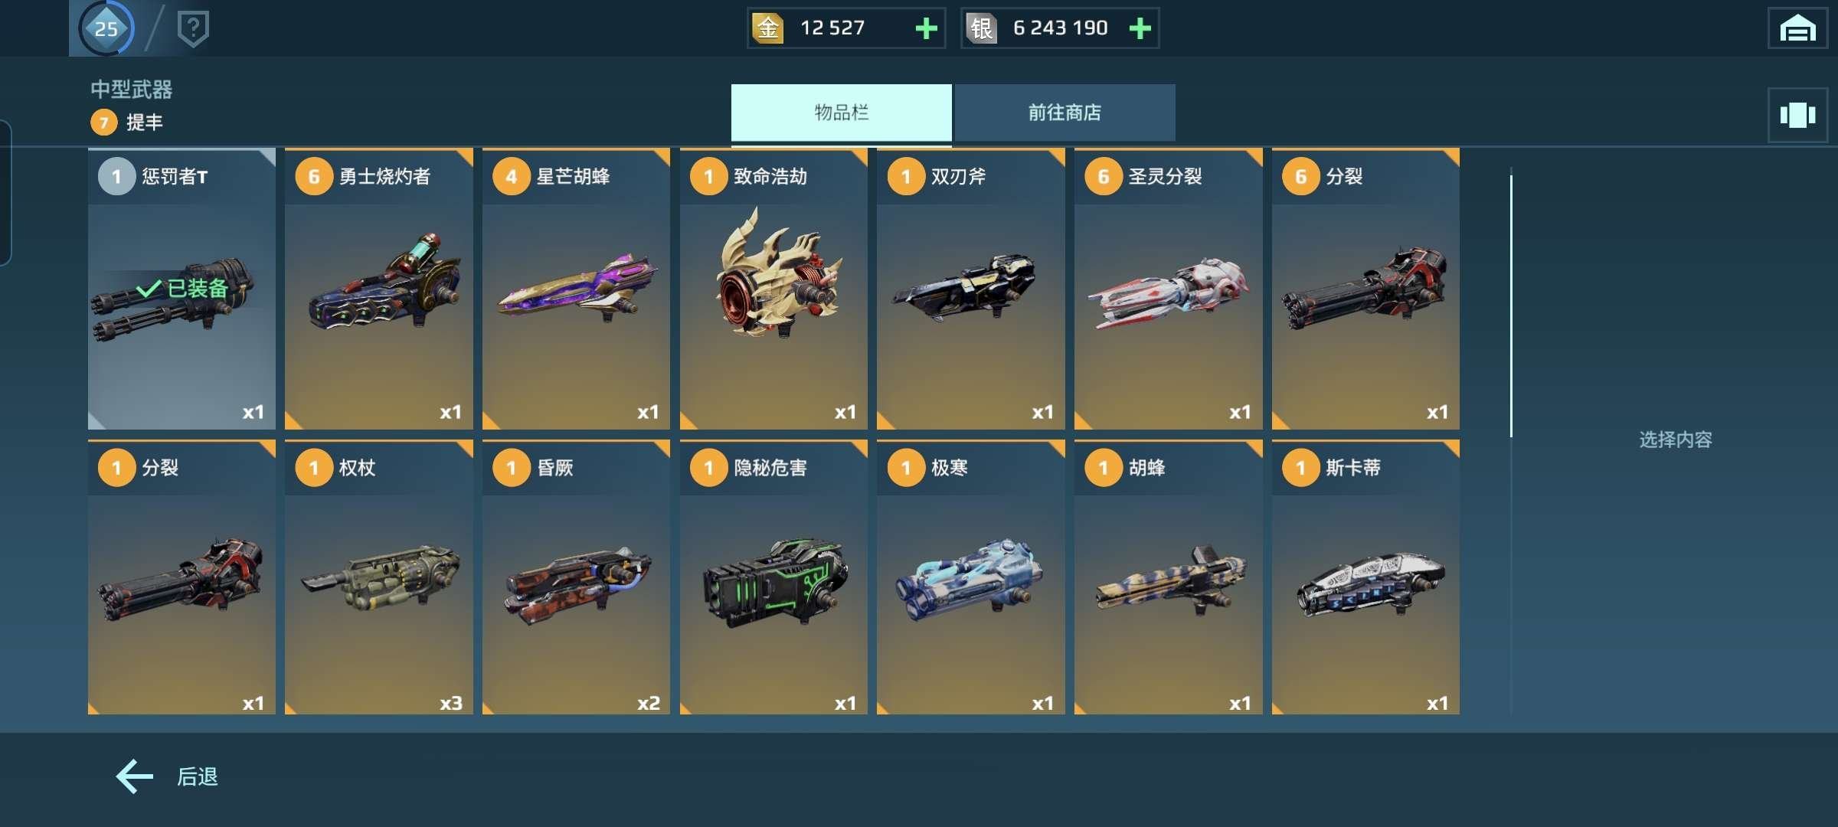Choose the 隐秘危害 weapon card
Image resolution: width=1838 pixels, height=827 pixels.
[x=773, y=577]
